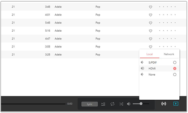Open the audio output device icon

pyautogui.click(x=164, y=104)
